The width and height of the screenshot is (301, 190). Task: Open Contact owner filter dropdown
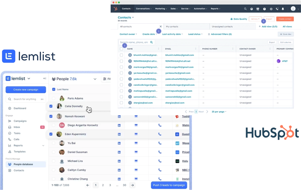[128, 34]
